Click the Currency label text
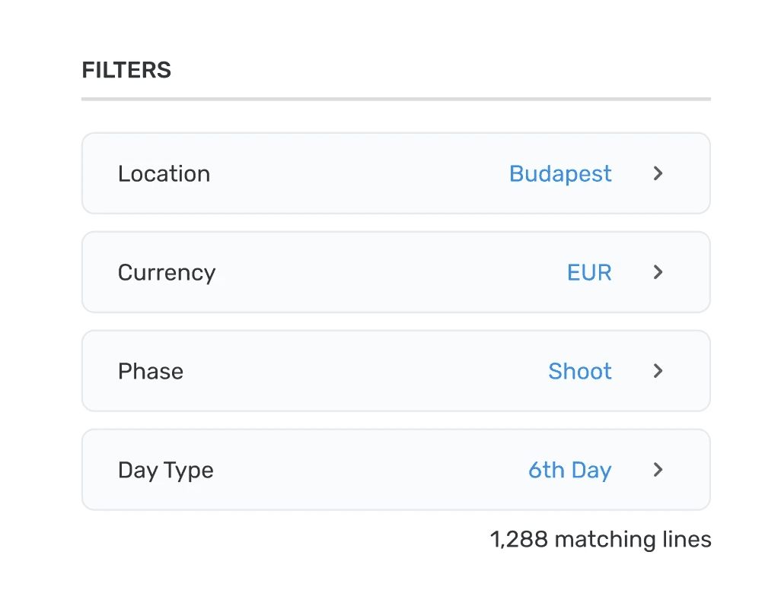The width and height of the screenshot is (781, 609). 167,272
